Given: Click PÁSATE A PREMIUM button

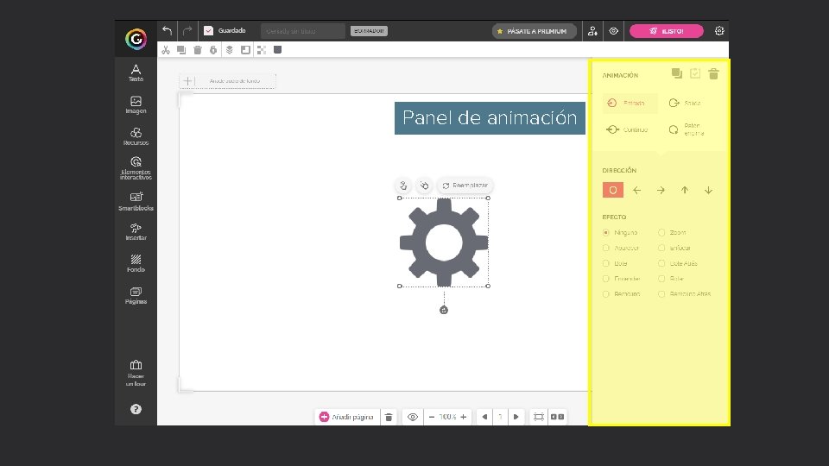Looking at the screenshot, I should point(535,31).
